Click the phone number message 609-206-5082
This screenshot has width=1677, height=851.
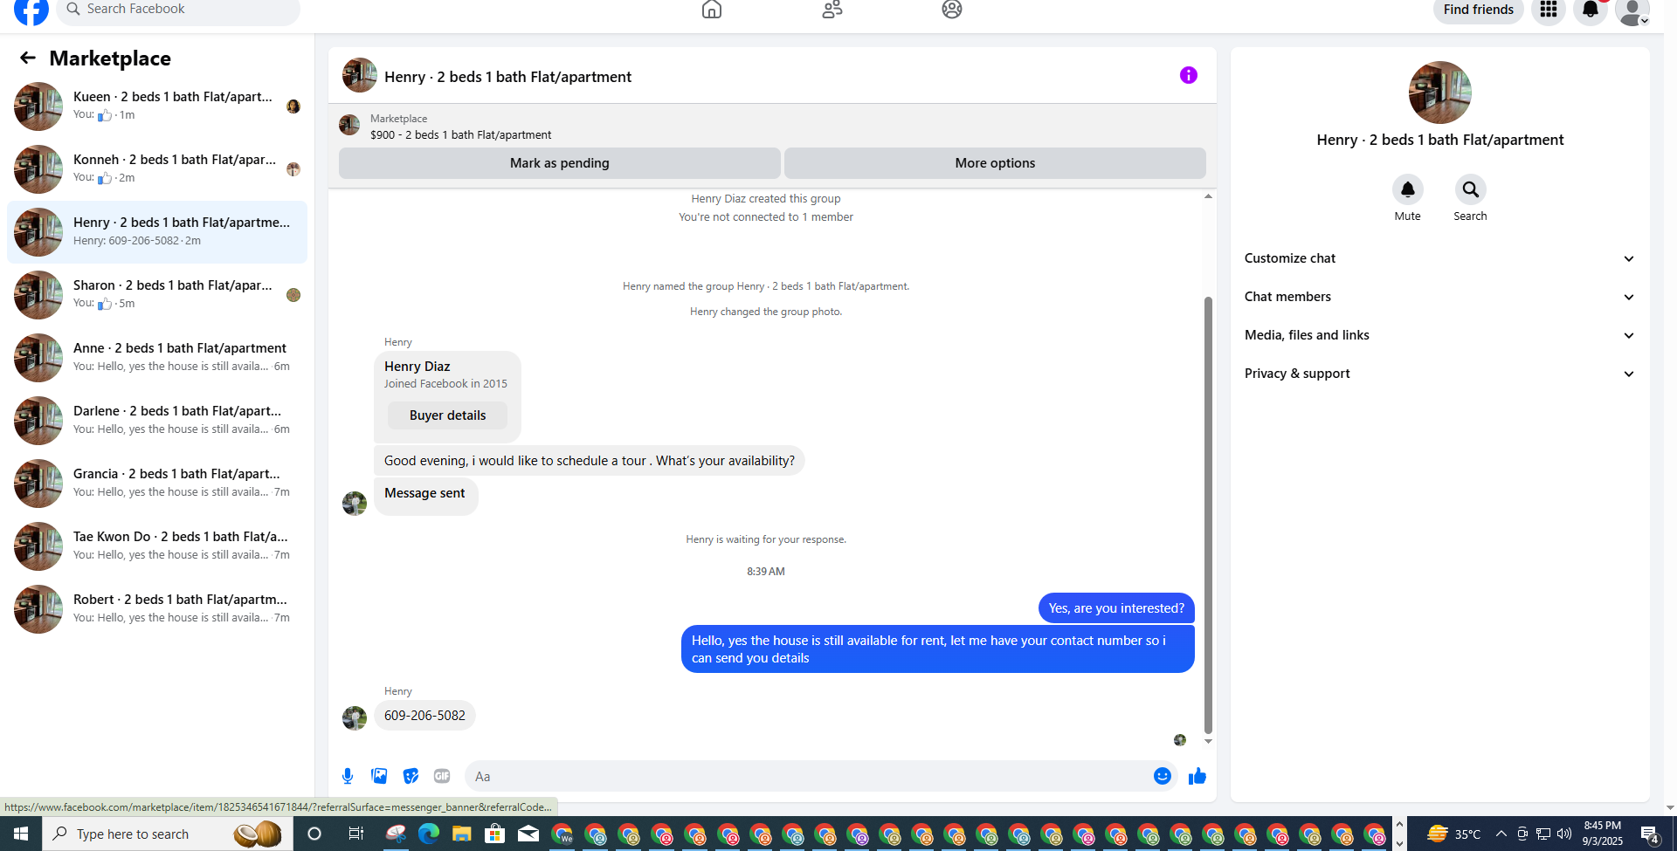424,716
